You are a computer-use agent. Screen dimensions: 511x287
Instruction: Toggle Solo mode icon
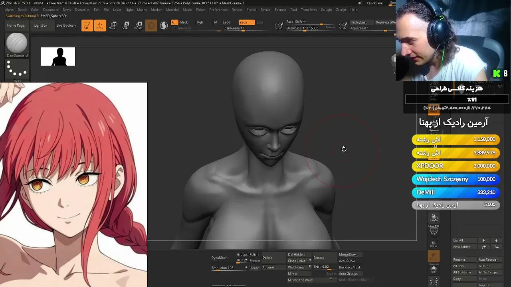[434, 269]
